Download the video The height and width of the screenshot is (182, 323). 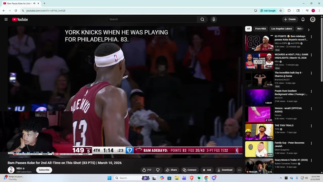click(x=225, y=170)
